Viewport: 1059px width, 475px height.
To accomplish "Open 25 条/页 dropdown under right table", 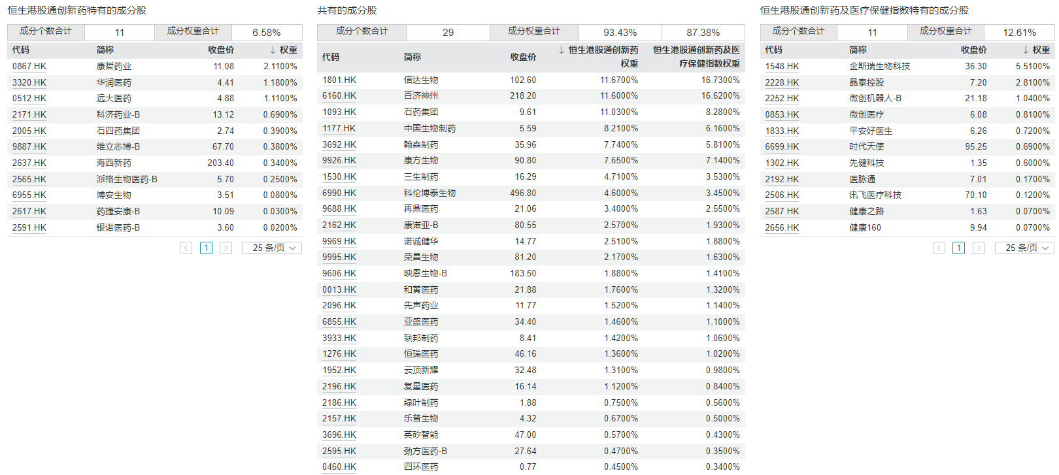I will click(1025, 248).
